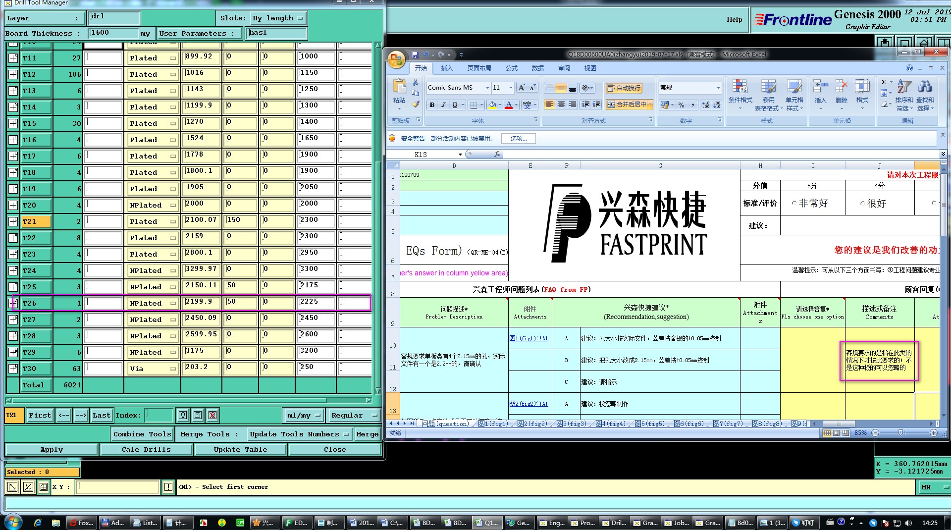
Task: Apply percent style to the cell
Action: click(x=682, y=105)
